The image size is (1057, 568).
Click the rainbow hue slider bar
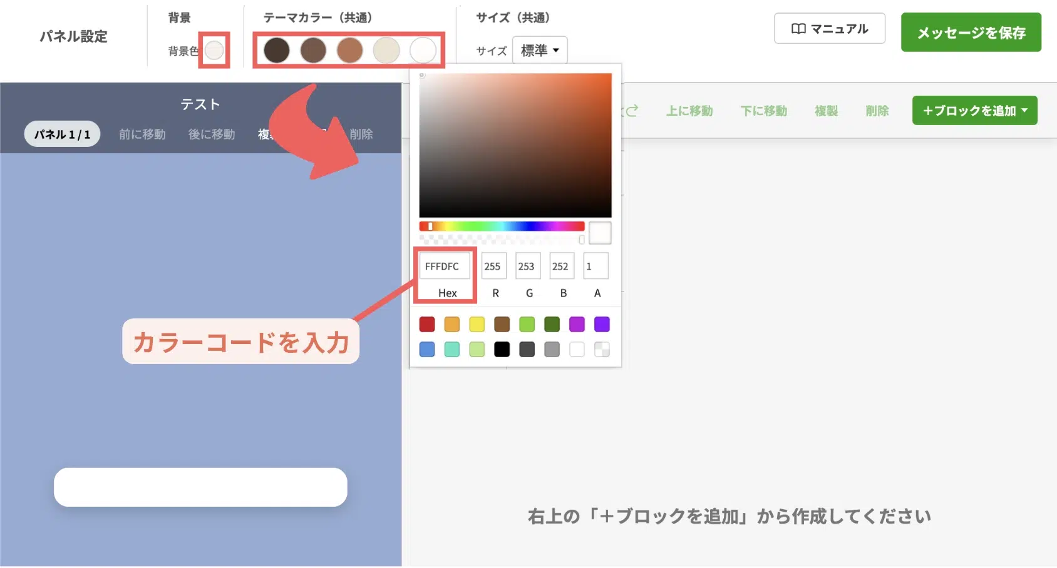coord(502,226)
